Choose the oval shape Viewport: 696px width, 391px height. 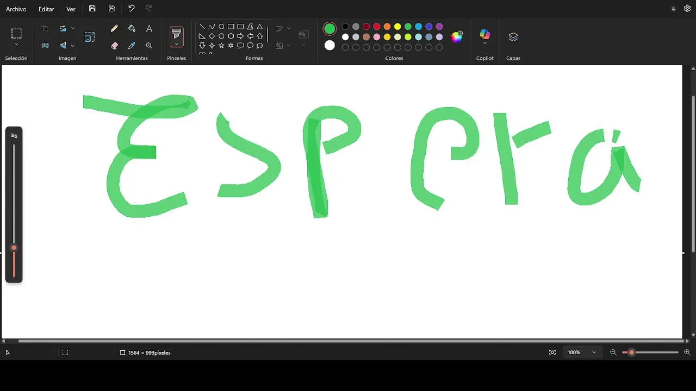pyautogui.click(x=221, y=27)
